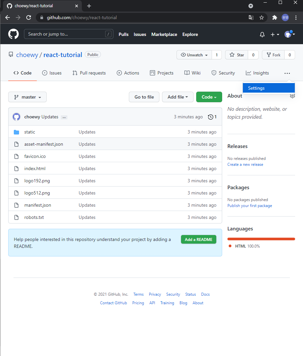This screenshot has width=303, height=356.
Task: Open index.html file
Action: (x=35, y=168)
